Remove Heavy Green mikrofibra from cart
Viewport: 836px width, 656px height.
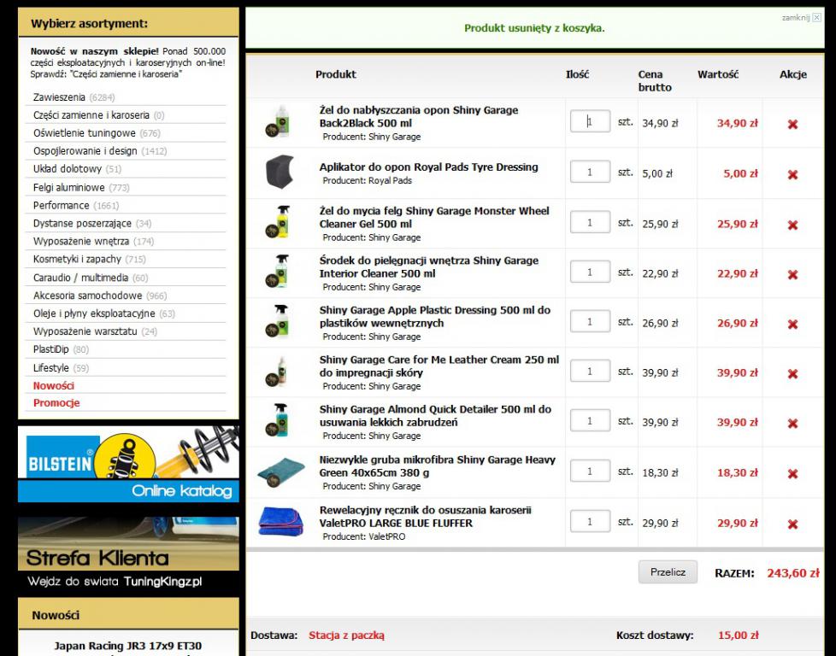click(x=792, y=473)
